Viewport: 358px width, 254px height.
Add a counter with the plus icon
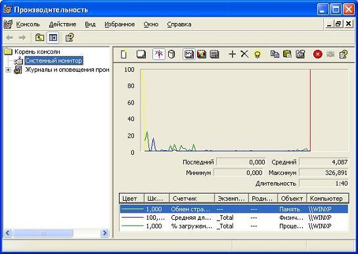click(232, 54)
